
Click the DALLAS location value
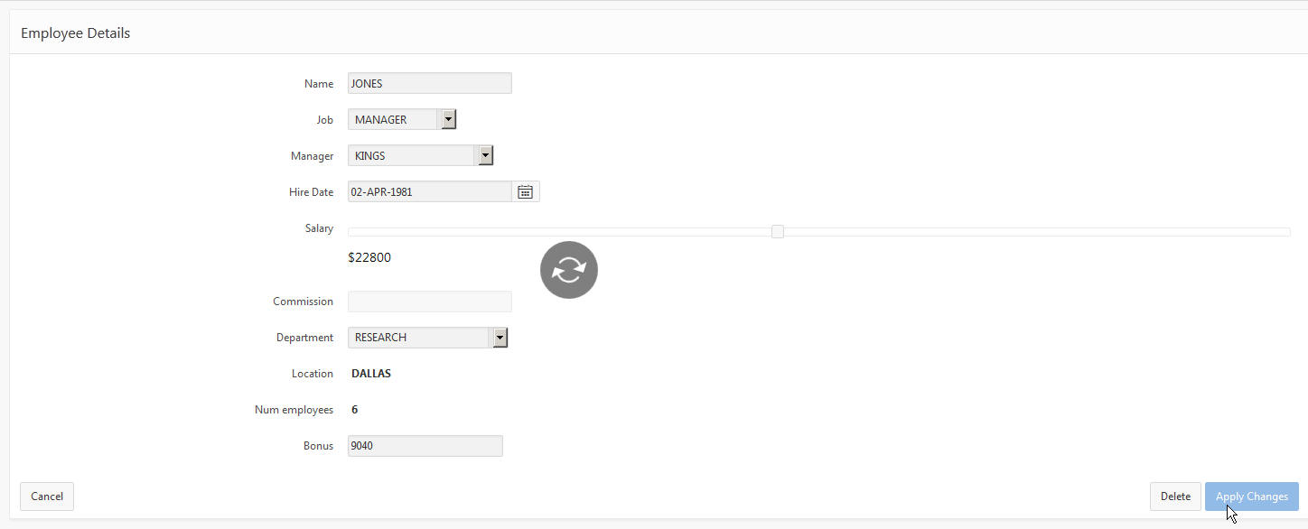pos(371,374)
